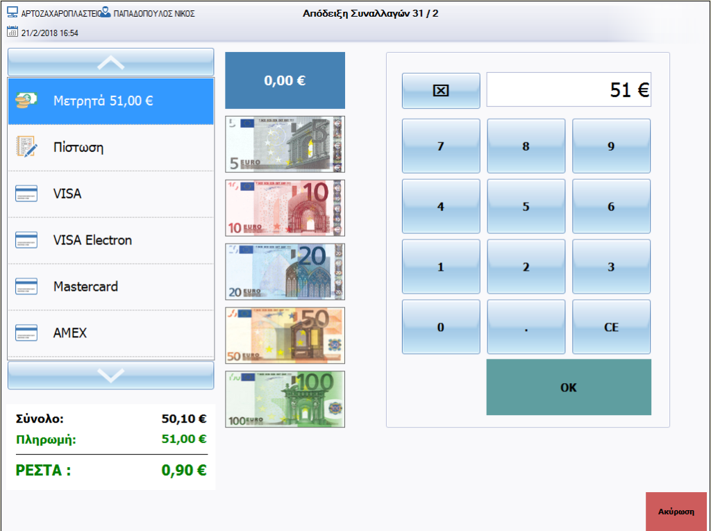Viewport: 711px width, 531px height.
Task: Choose the 50 euro banknote
Action: 285,336
